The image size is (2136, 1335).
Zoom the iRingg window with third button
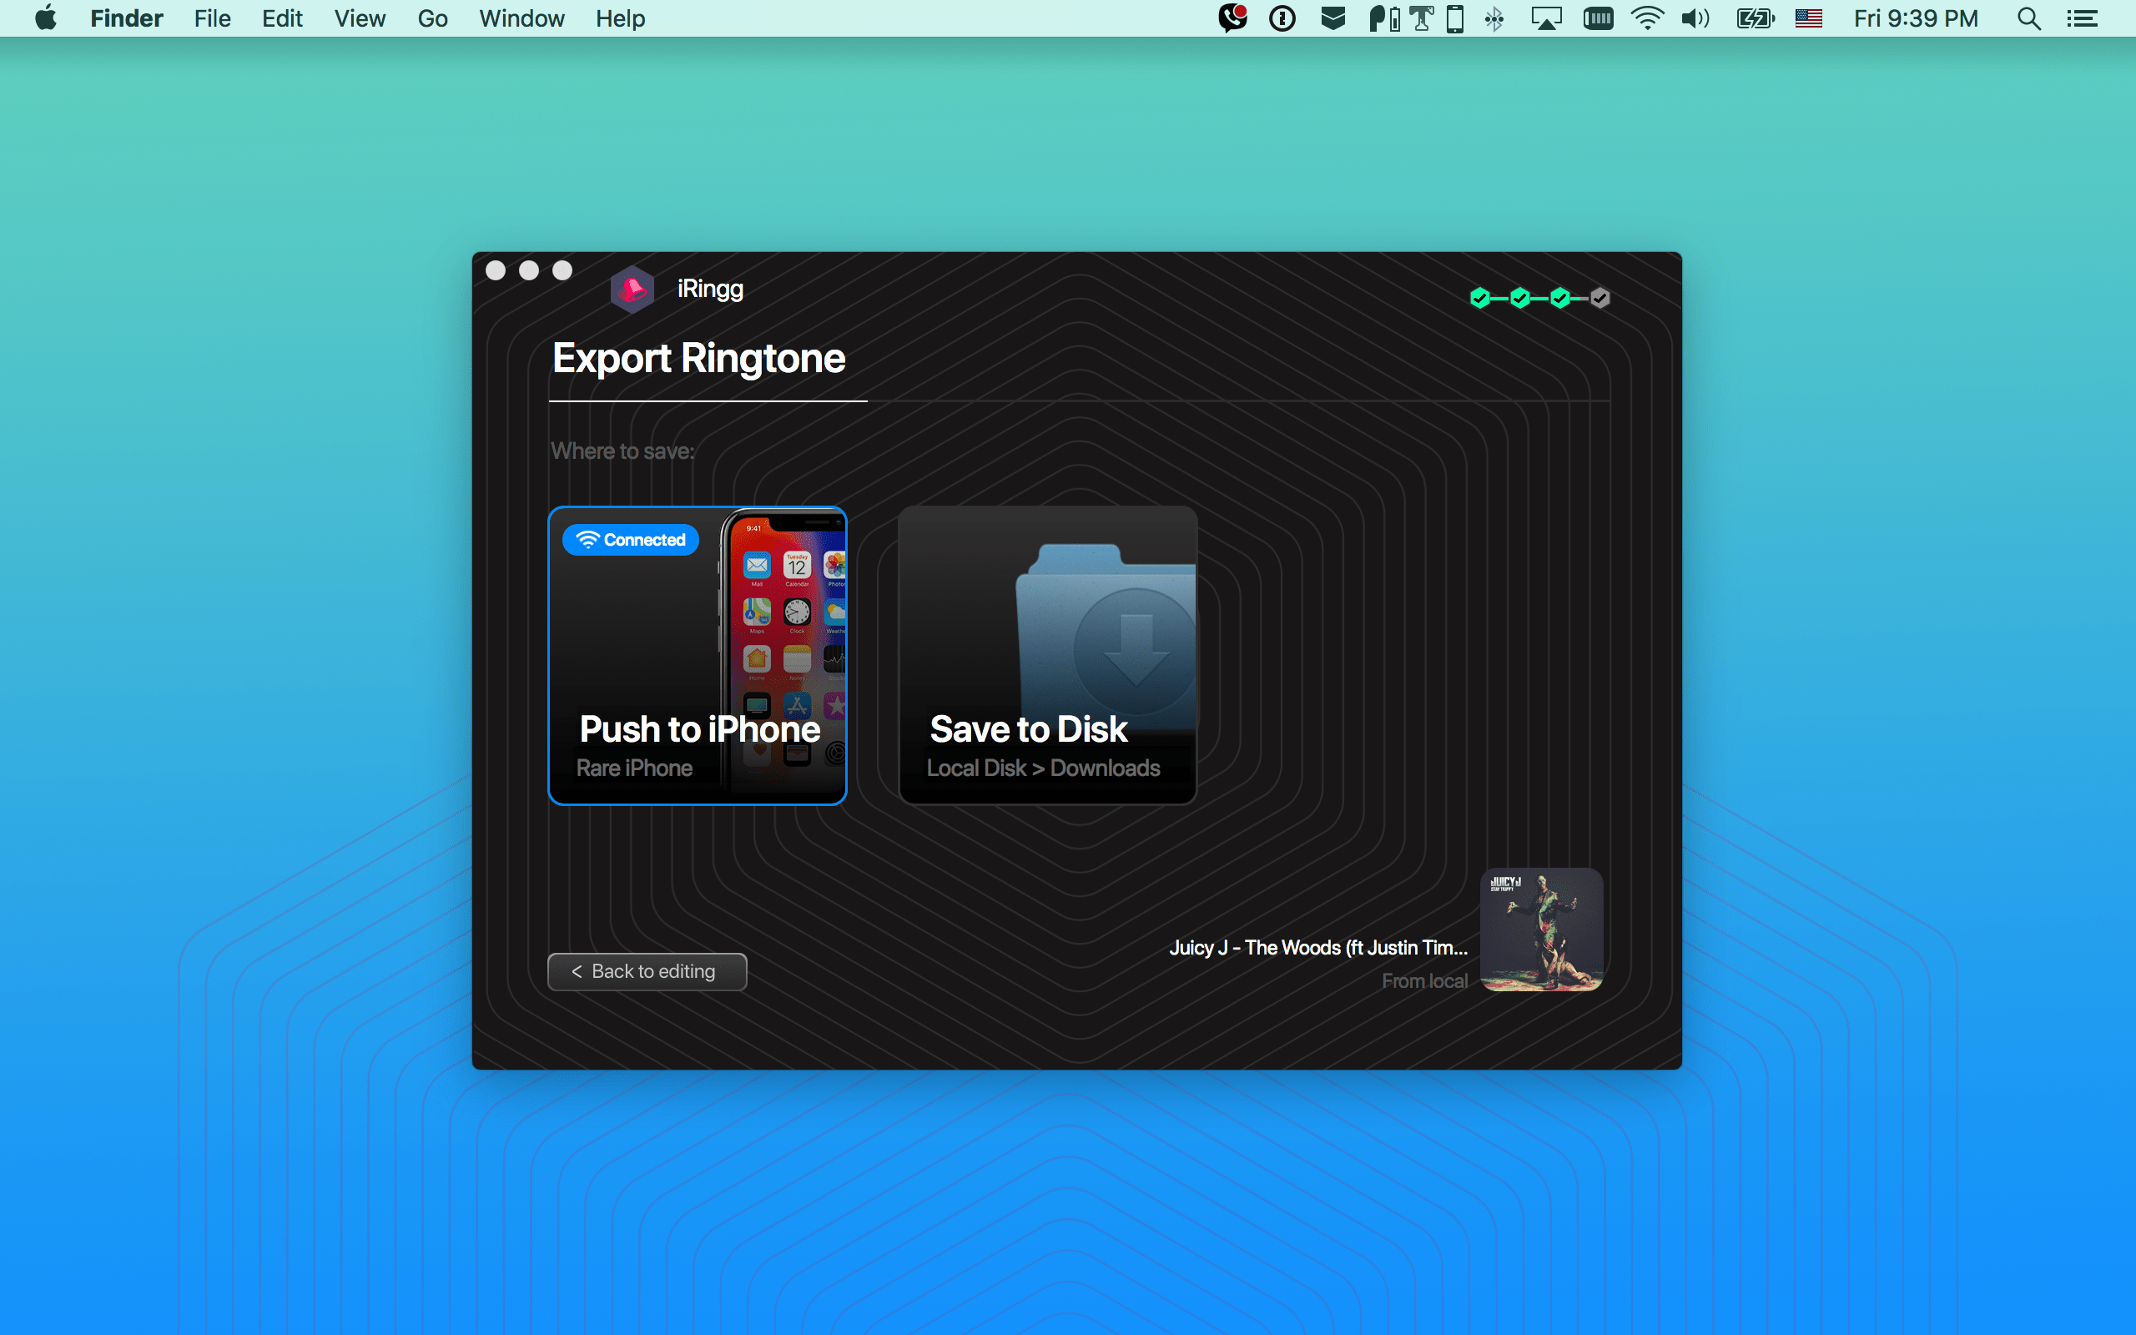(562, 271)
